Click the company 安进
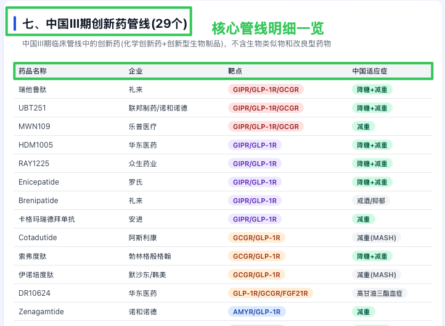 click(136, 219)
